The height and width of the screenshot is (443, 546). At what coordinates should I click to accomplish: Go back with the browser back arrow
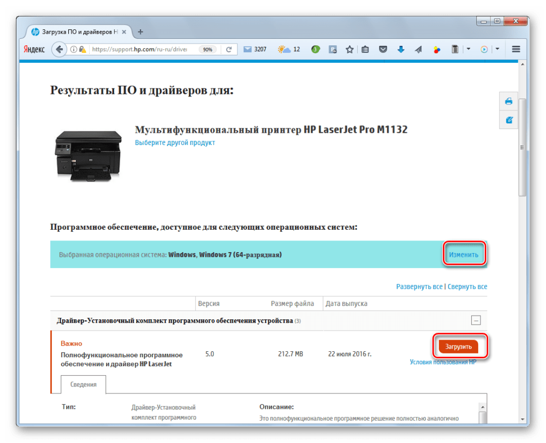pyautogui.click(x=59, y=50)
